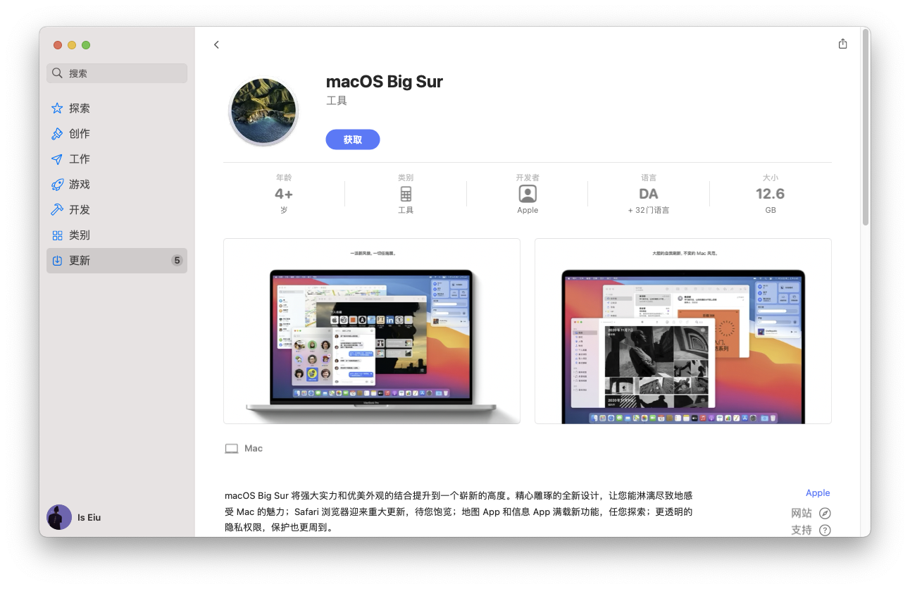
Task: Click the 大小 column header
Action: click(x=771, y=178)
